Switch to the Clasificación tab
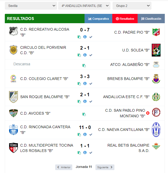Image resolution: width=168 pixels, height=173 pixels. point(151,19)
